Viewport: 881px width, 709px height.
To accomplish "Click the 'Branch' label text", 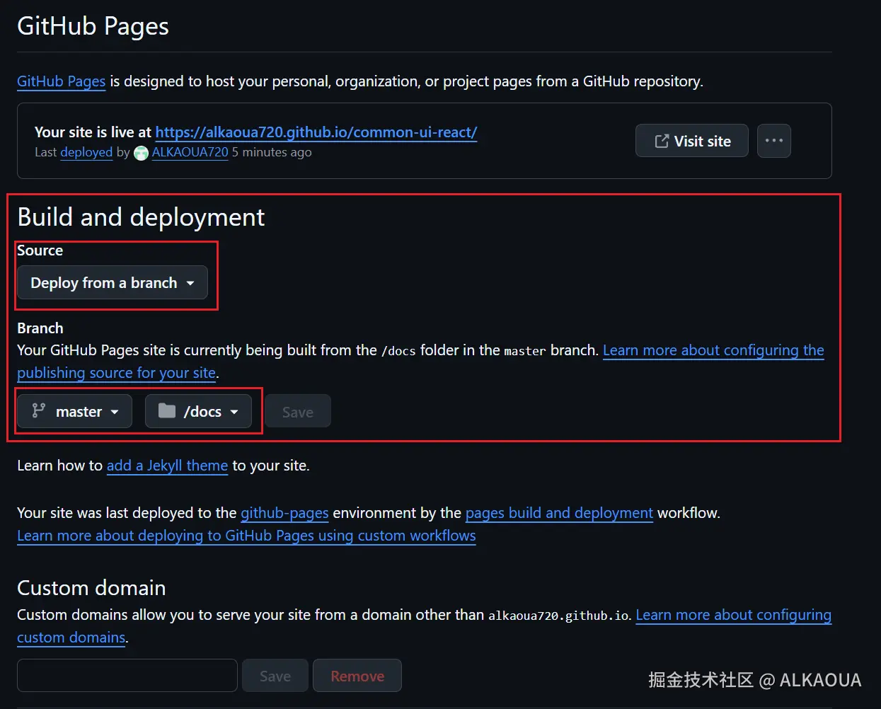I will pyautogui.click(x=40, y=328).
